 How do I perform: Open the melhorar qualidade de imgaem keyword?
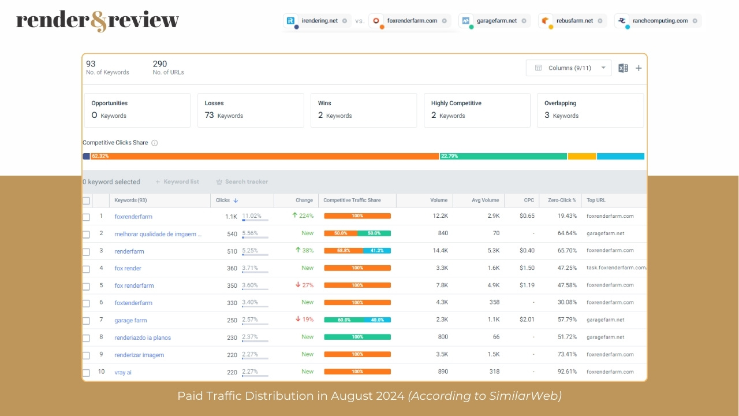(158, 234)
